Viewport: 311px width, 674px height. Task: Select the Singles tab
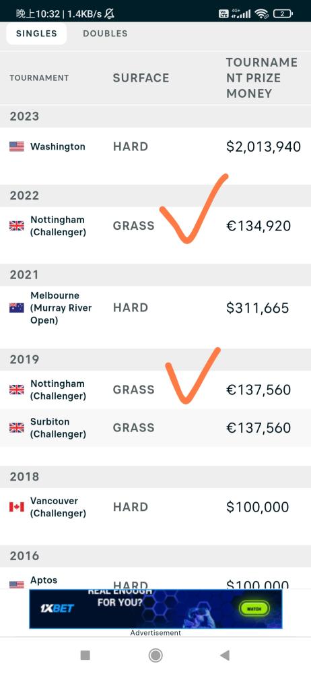[x=36, y=34]
